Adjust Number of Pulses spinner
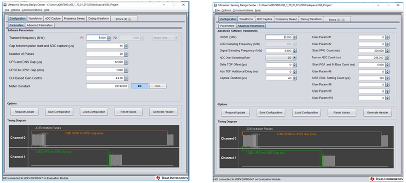The image size is (406, 183). pos(126,54)
